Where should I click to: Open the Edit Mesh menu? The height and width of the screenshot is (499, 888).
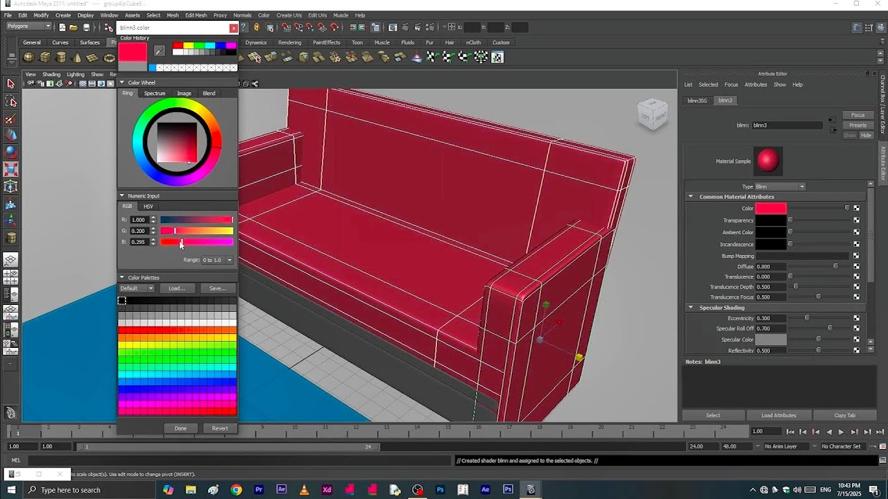(196, 15)
